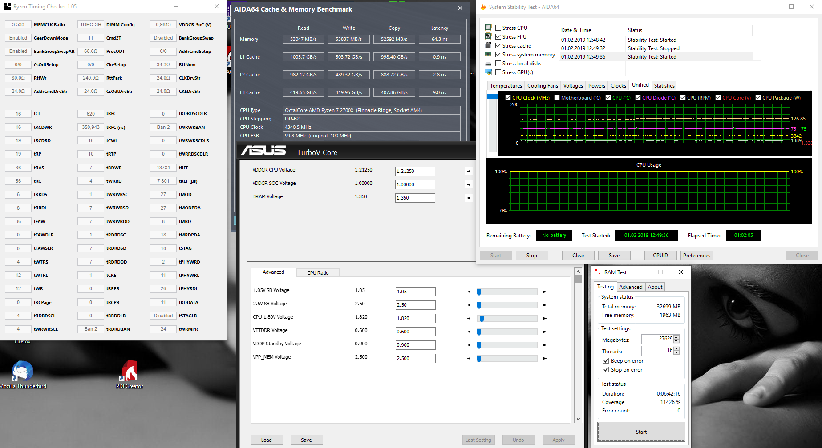
Task: Toggle CPU Clock (MHz) graph checkbox
Action: 508,98
